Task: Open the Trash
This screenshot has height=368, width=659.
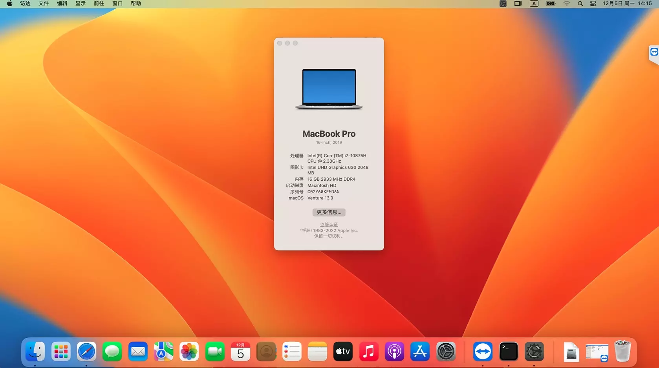Action: pyautogui.click(x=622, y=352)
